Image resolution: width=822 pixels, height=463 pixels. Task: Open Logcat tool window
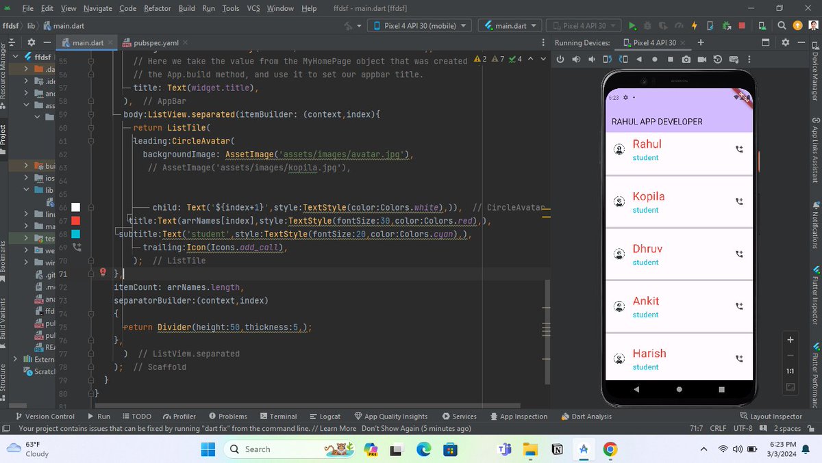(x=325, y=416)
